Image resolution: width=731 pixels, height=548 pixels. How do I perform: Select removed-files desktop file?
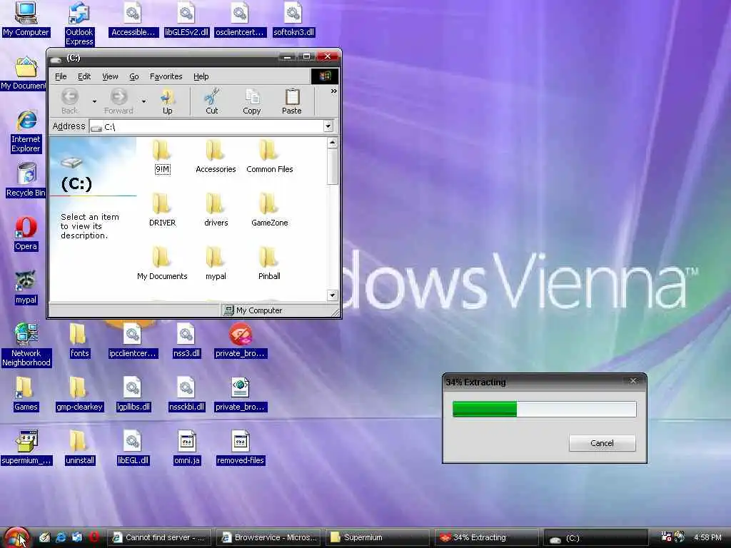(x=240, y=448)
